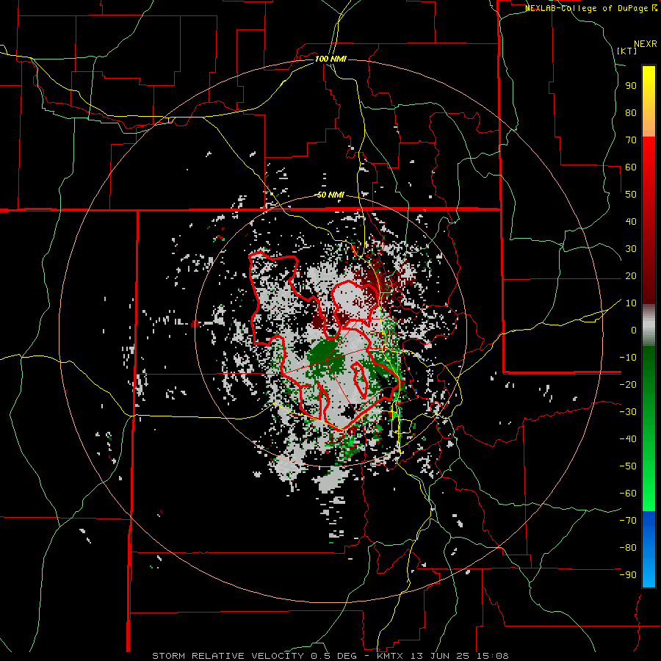Click the NEXR label at top right

click(x=645, y=44)
